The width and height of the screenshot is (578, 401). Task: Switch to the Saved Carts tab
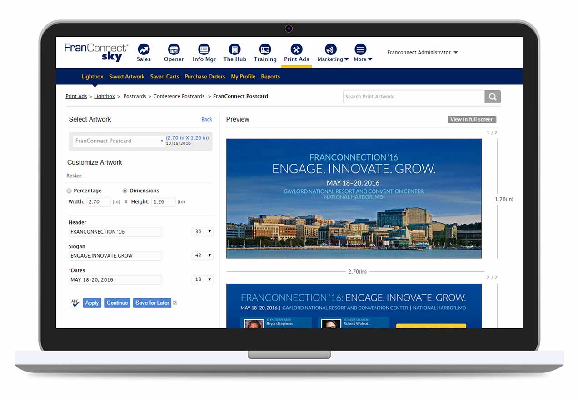click(164, 77)
